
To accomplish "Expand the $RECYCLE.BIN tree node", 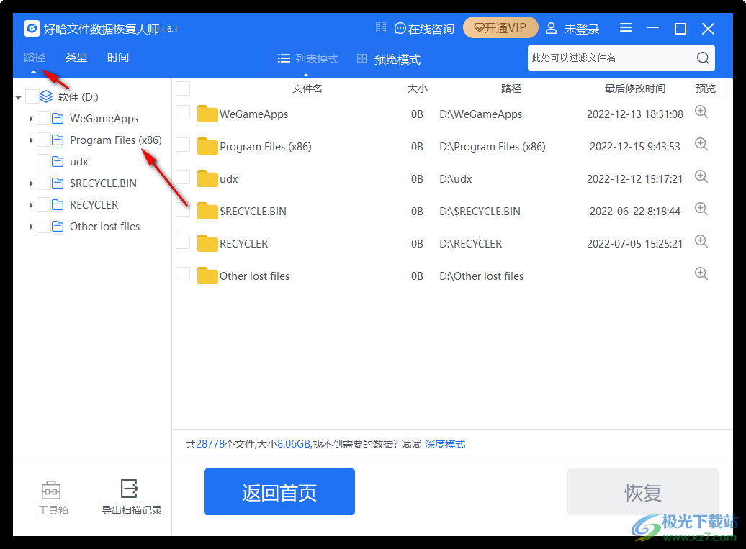I will point(30,183).
